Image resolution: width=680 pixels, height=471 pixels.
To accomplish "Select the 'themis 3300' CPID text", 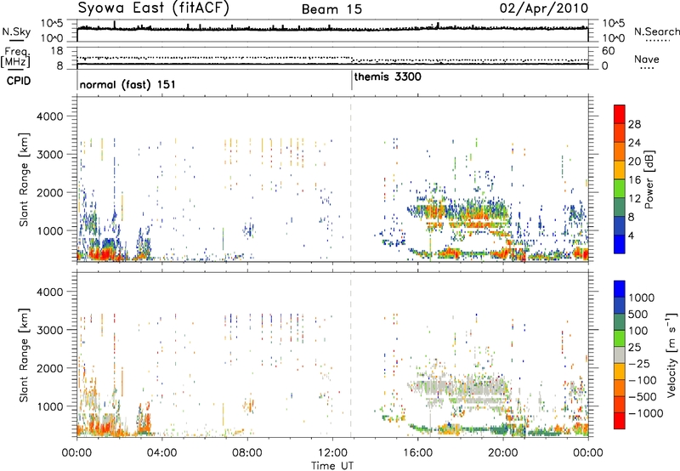I will pos(388,77).
